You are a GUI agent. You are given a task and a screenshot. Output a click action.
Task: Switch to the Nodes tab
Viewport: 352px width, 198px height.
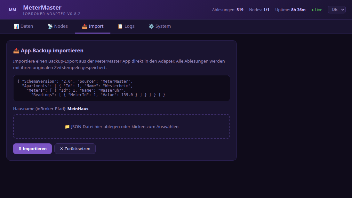[58, 26]
